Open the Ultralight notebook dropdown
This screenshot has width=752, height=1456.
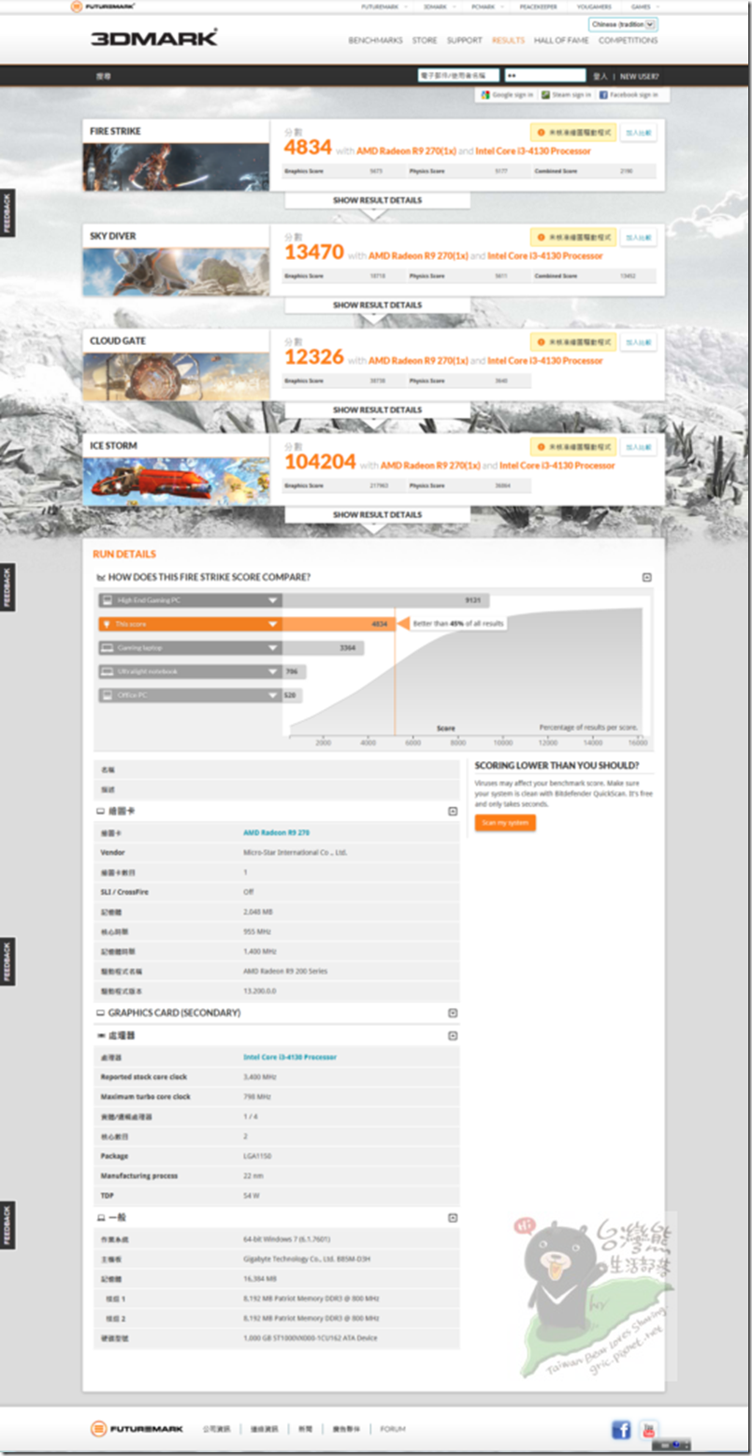point(190,671)
